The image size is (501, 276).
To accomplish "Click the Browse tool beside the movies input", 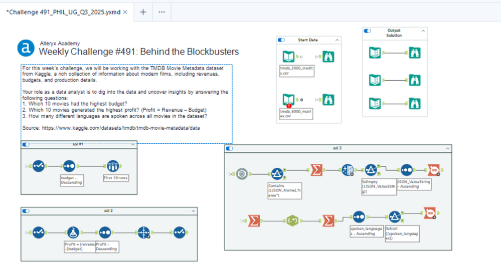I will [x=328, y=100].
